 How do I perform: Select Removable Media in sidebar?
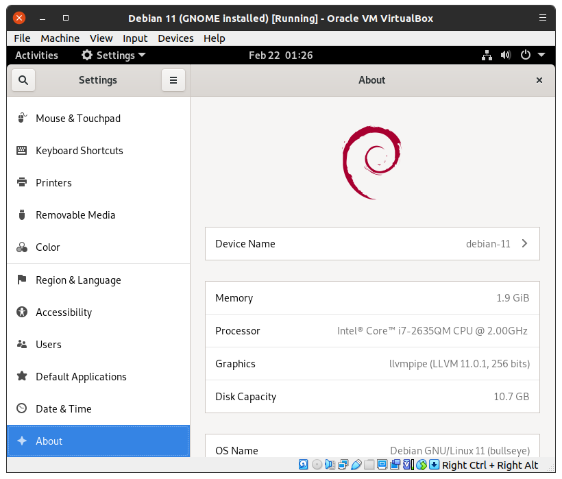(75, 215)
